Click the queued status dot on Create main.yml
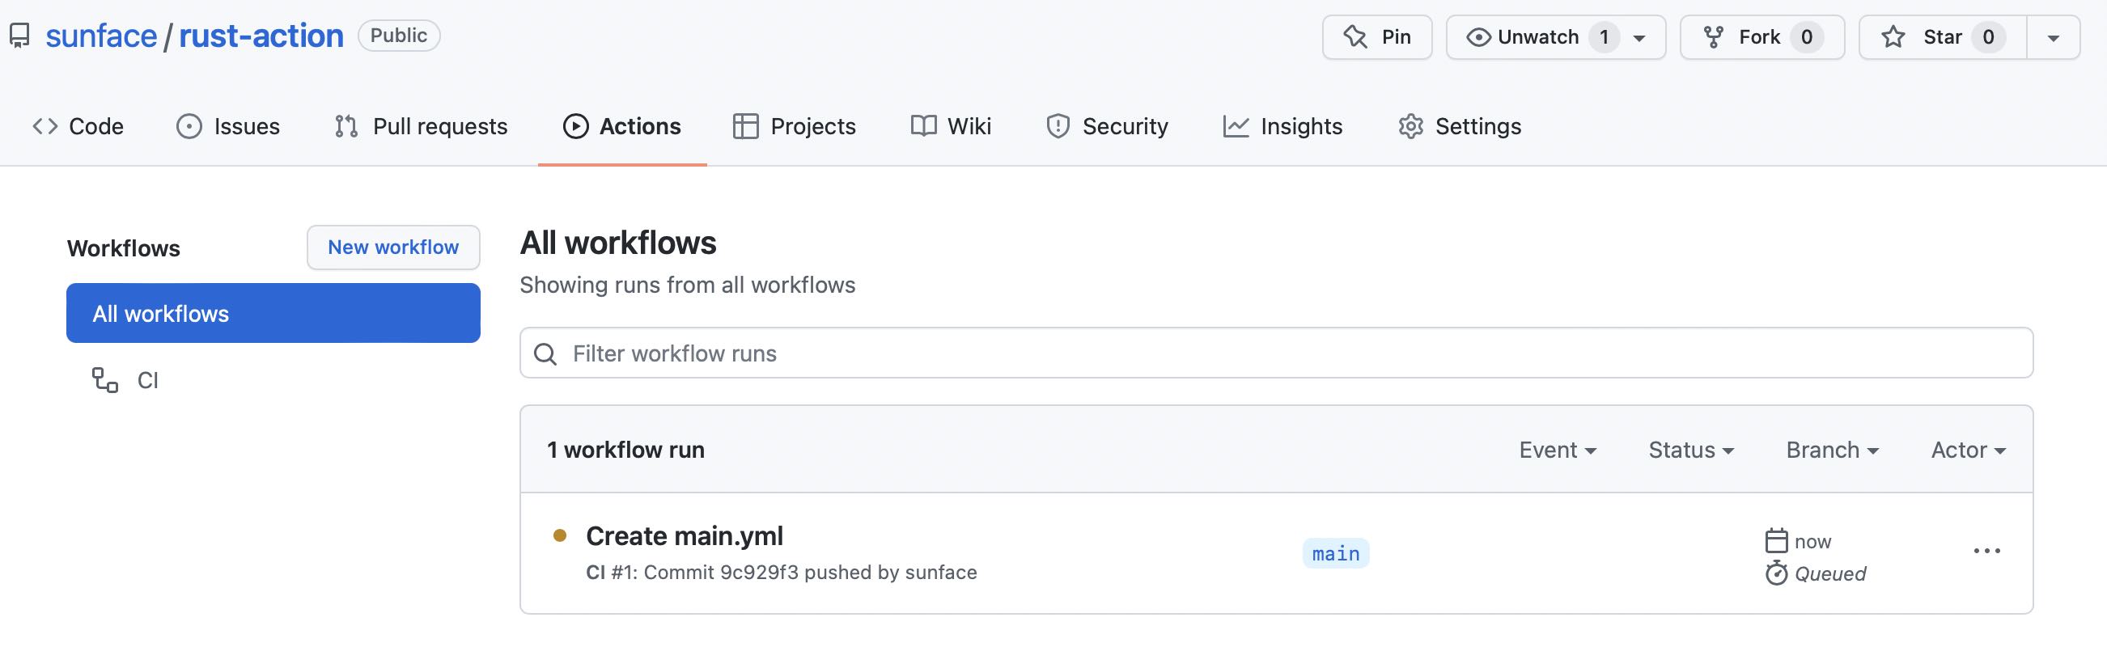The height and width of the screenshot is (647, 2107). point(560,535)
